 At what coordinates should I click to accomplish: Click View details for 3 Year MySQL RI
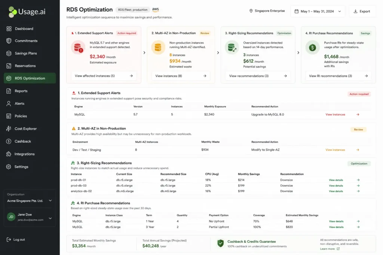pyautogui.click(x=336, y=227)
